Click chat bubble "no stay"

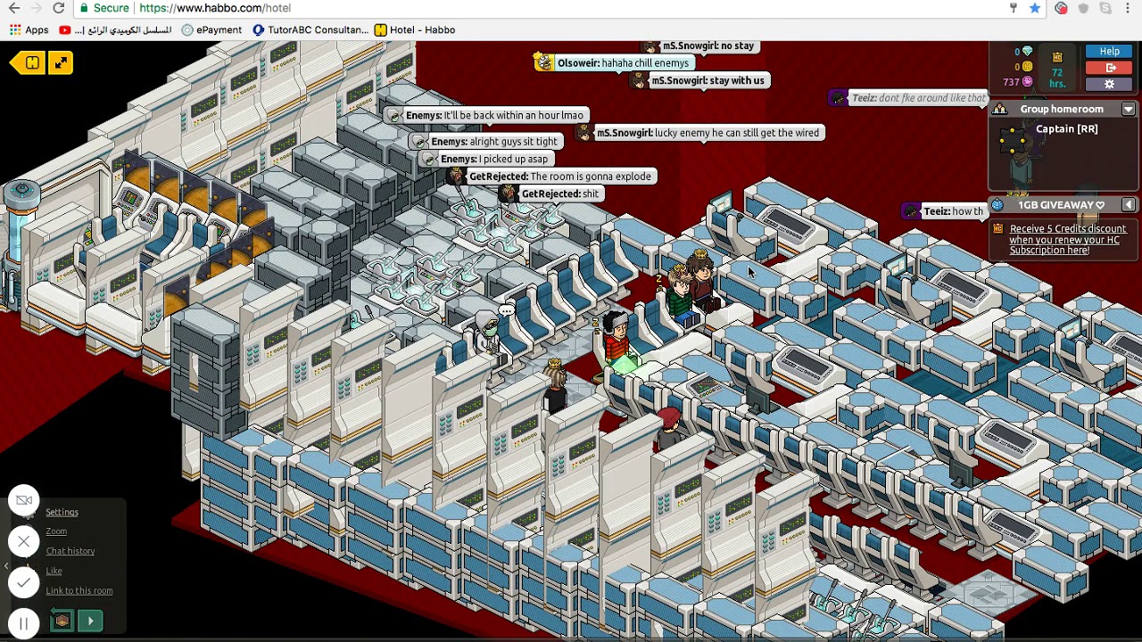pos(699,46)
